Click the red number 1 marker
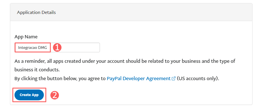This screenshot has height=108, width=263. tap(57, 48)
